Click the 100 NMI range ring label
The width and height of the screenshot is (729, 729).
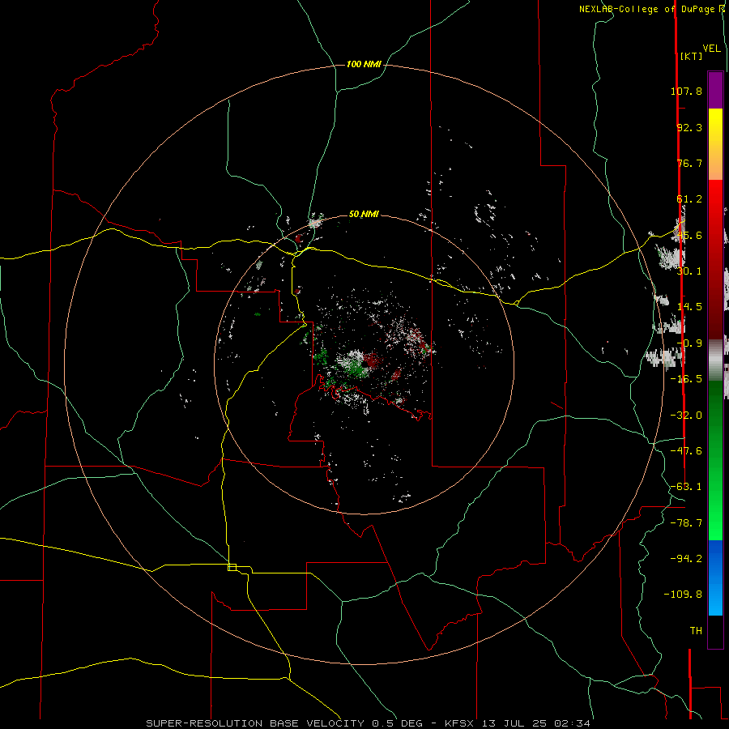(364, 64)
